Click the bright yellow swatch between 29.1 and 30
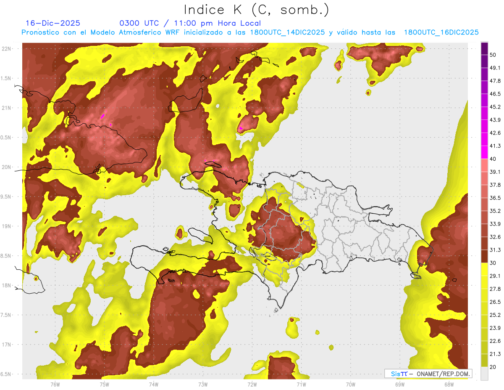Screen dimensions: 504x390 coord(484,269)
